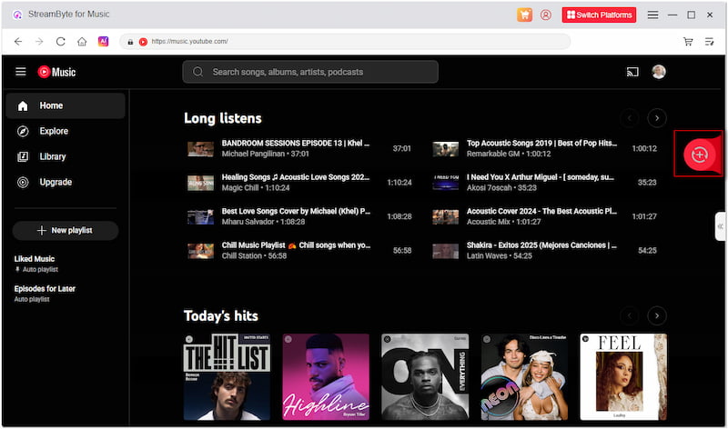Open the FEEL playlist cover
Screen dimensions: 728x429
(x=623, y=377)
